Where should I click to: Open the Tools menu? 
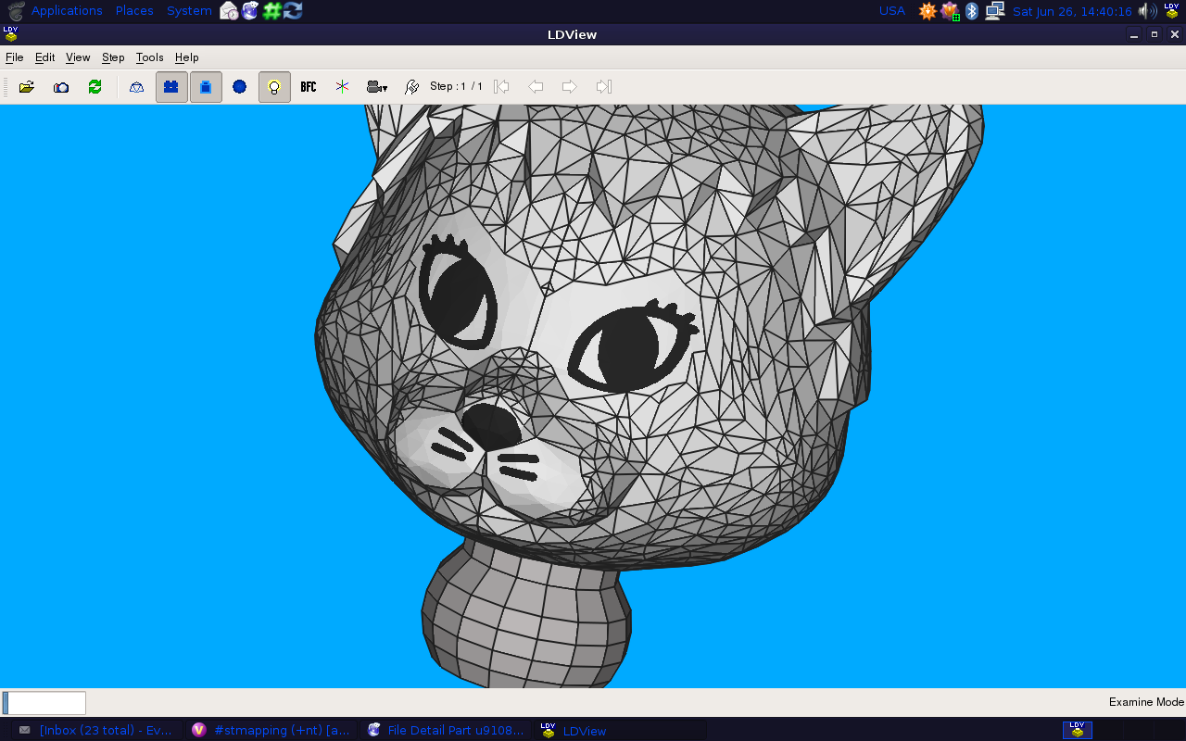(149, 57)
